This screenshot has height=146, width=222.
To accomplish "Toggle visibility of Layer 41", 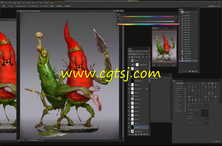I will pos(129,93).
